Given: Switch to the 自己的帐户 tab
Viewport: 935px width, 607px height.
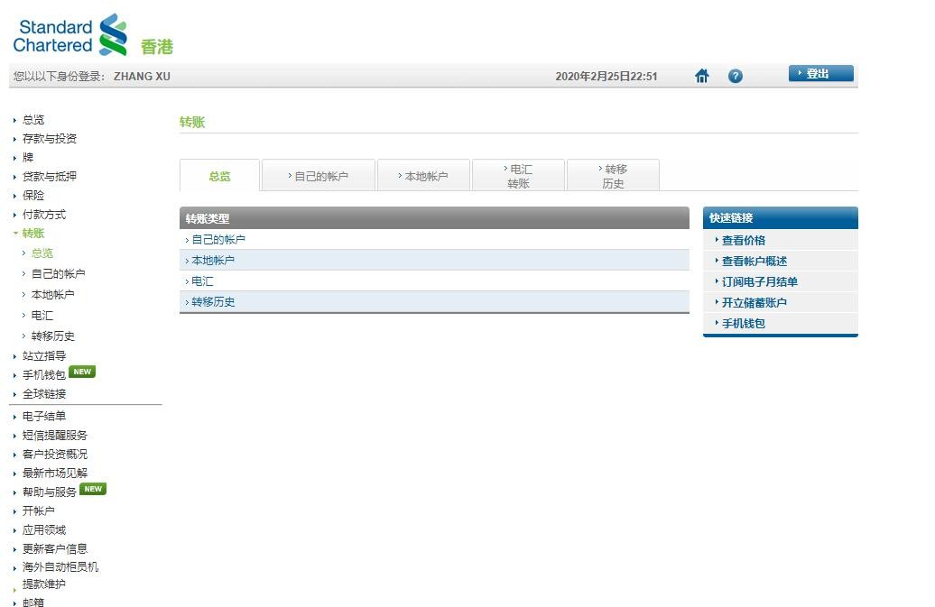Looking at the screenshot, I should point(319,176).
